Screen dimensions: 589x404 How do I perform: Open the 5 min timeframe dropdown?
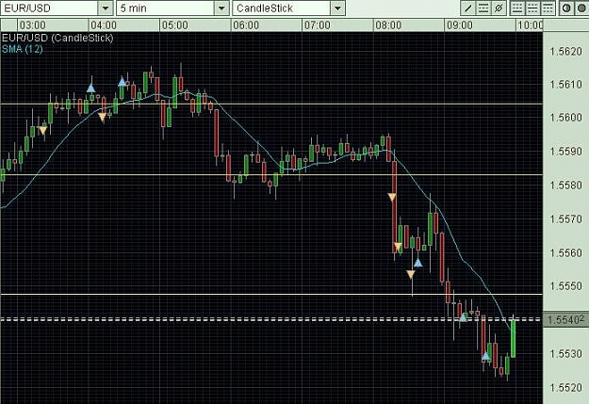coord(221,8)
